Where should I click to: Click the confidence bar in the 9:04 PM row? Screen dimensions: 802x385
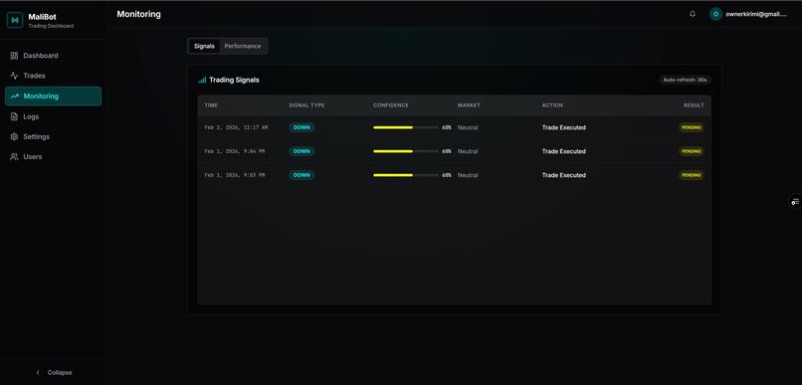point(406,151)
